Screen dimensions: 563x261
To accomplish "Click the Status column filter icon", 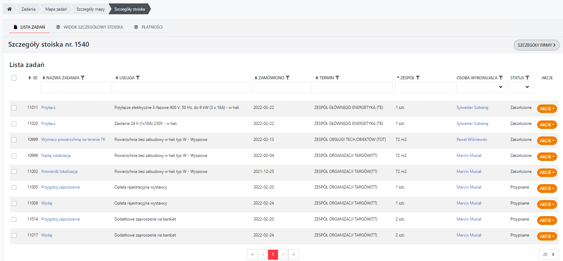I will point(528,78).
